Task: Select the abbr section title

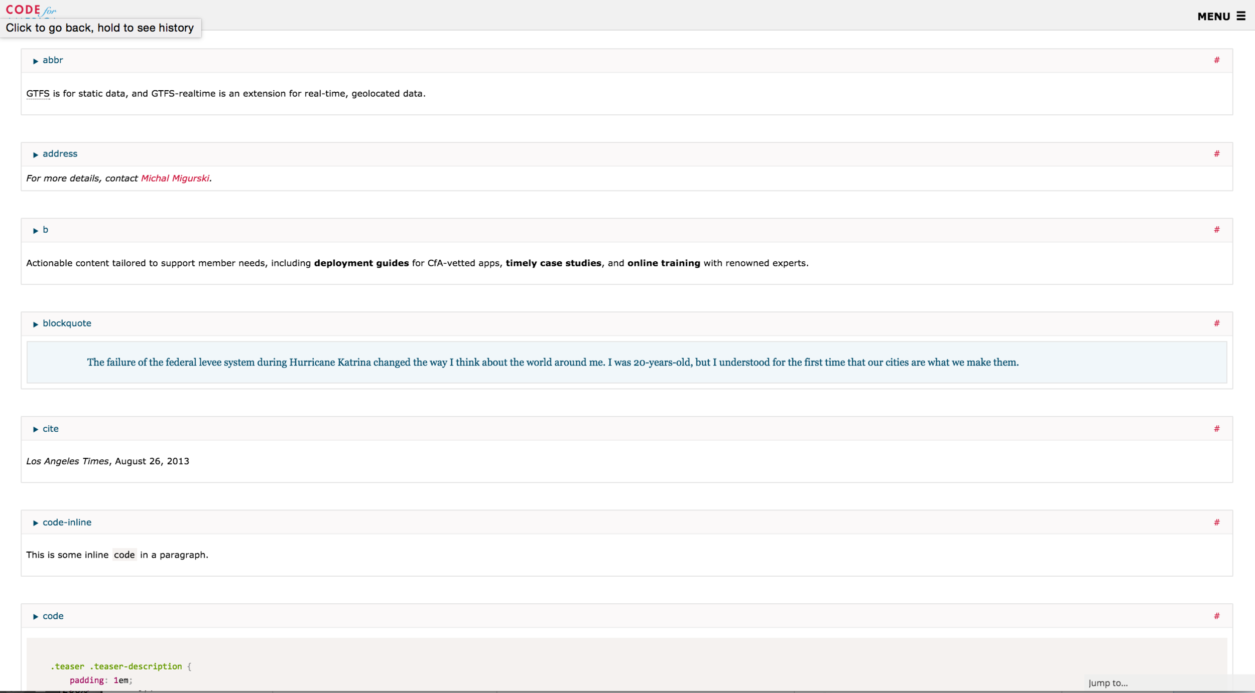Action: click(53, 60)
